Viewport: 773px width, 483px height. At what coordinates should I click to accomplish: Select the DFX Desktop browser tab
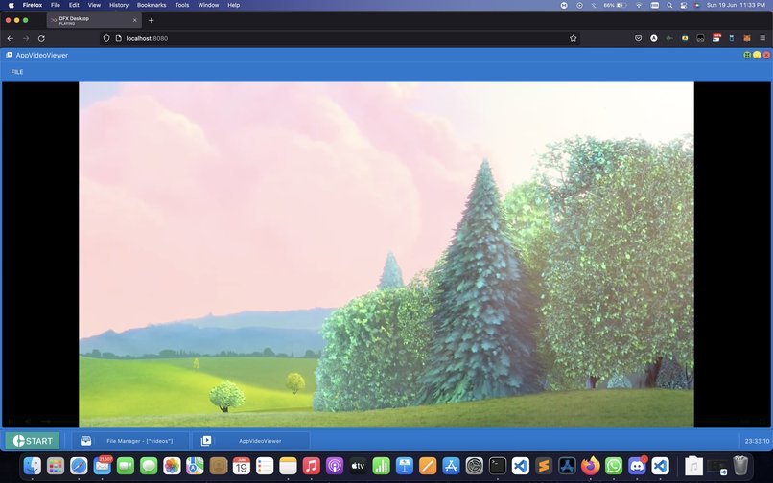94,20
